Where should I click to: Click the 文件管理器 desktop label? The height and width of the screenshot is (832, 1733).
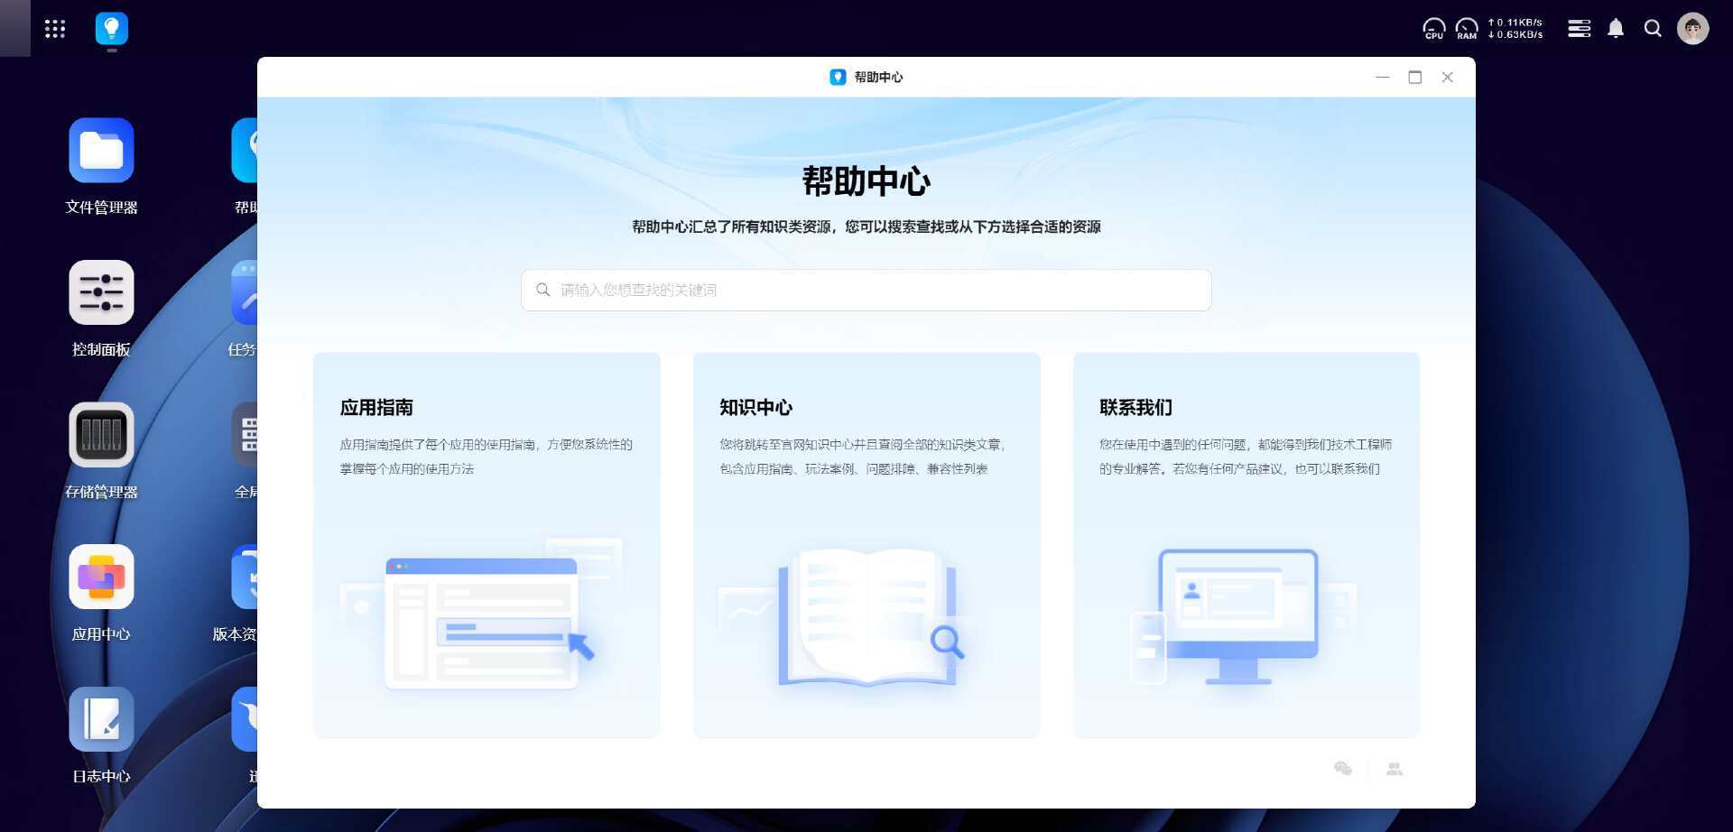[x=101, y=208]
